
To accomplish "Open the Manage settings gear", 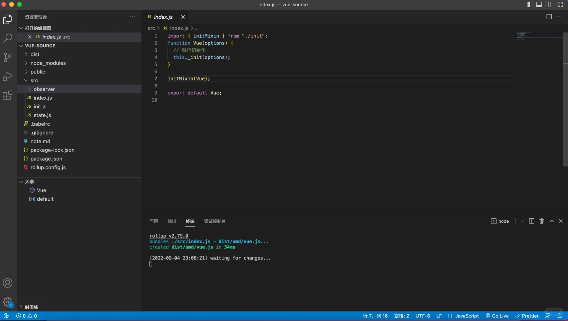I will point(7,302).
